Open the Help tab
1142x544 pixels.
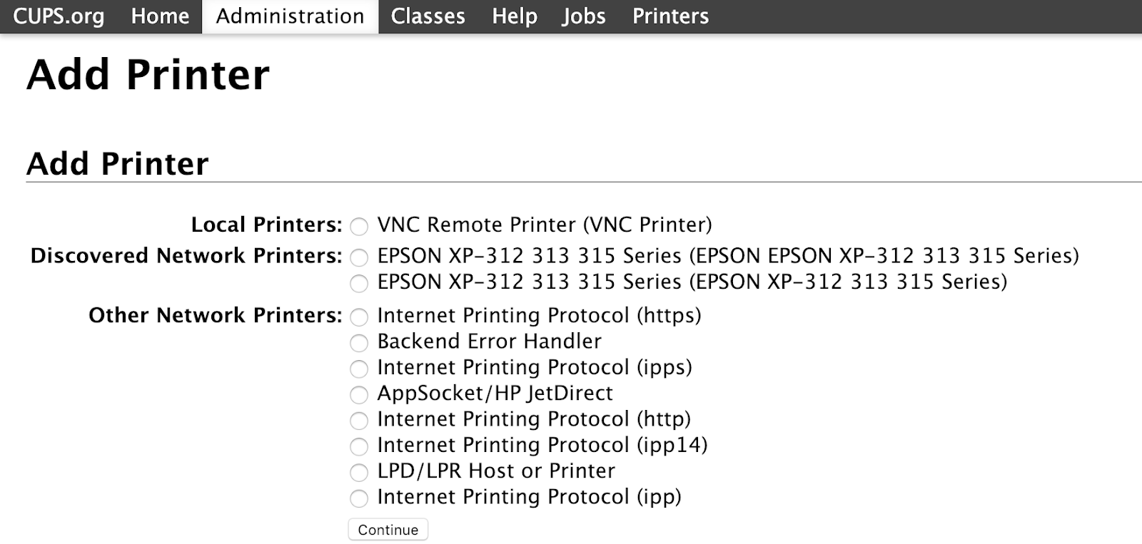tap(514, 16)
